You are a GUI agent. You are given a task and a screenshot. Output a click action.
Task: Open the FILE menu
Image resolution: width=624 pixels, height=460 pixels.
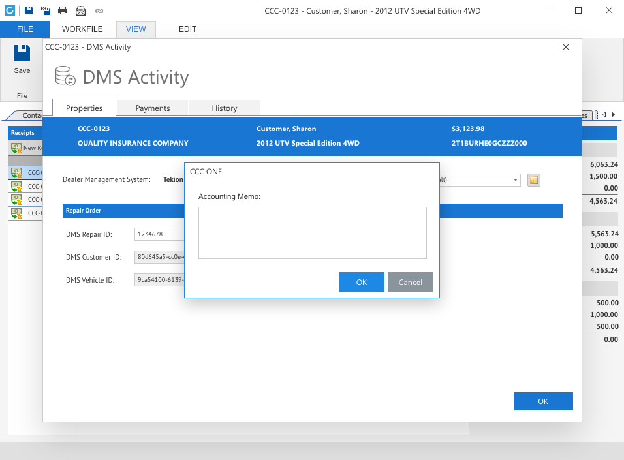[x=25, y=29]
